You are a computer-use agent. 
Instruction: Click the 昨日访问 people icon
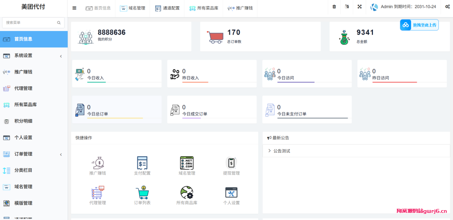pos(365,74)
